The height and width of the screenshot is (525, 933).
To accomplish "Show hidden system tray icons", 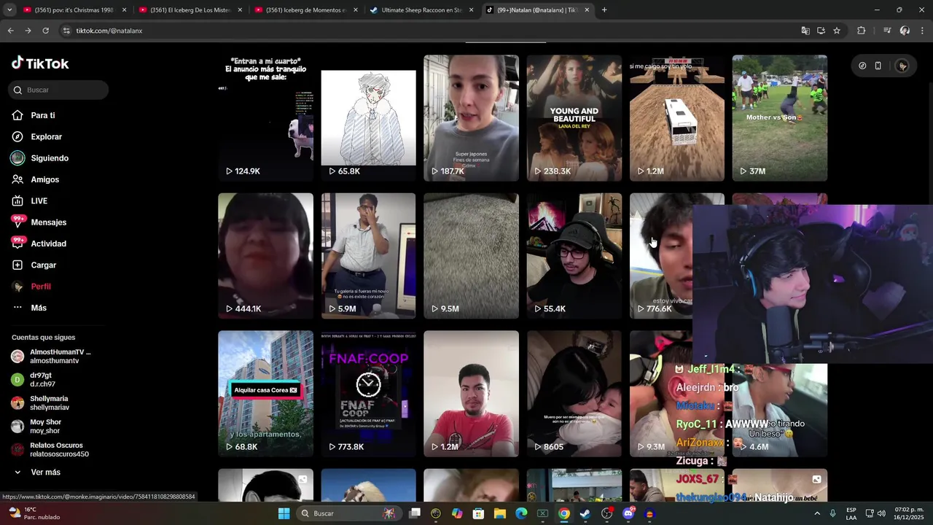I will pyautogui.click(x=817, y=513).
